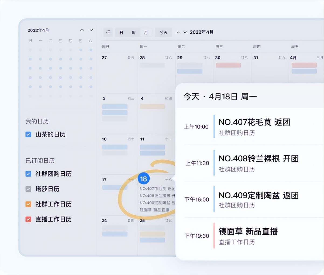Click the red event bar on March 30
Screen dimensions: 324x275
(228, 65)
